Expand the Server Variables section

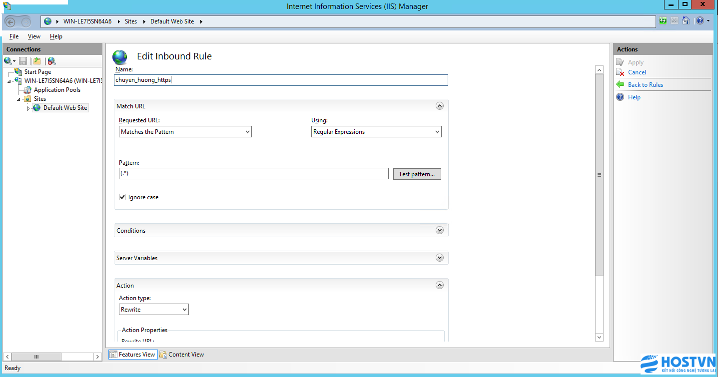[x=440, y=258]
